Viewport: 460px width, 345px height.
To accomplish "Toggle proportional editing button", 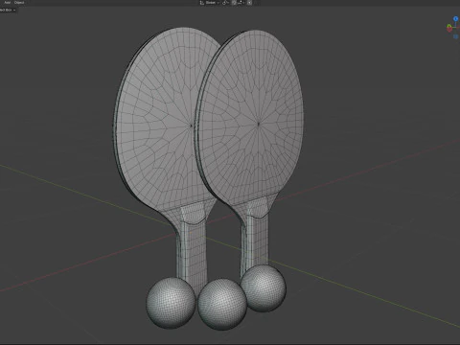I will pyautogui.click(x=249, y=3).
